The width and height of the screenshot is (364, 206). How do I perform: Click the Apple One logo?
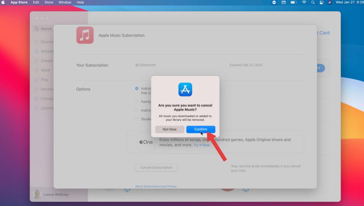pyautogui.click(x=146, y=142)
